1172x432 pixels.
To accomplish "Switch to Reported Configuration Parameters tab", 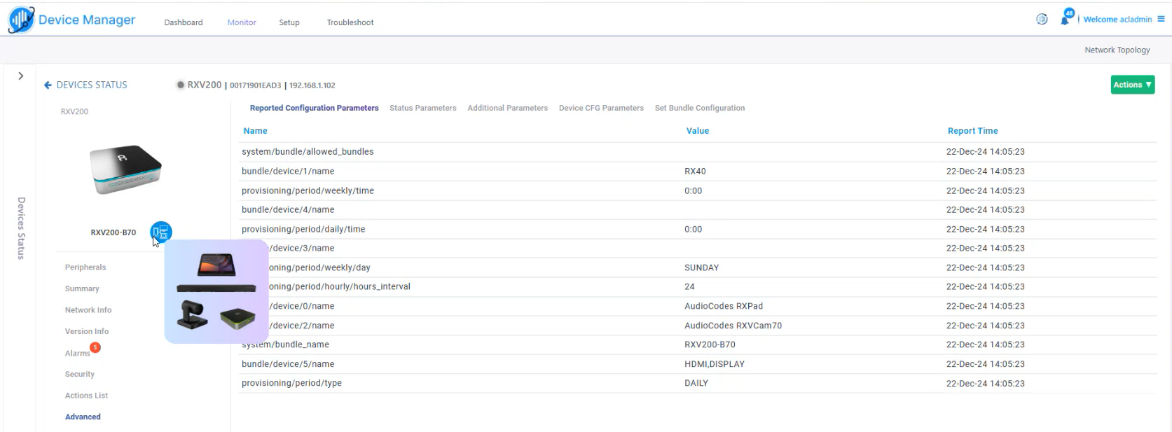I will (314, 108).
